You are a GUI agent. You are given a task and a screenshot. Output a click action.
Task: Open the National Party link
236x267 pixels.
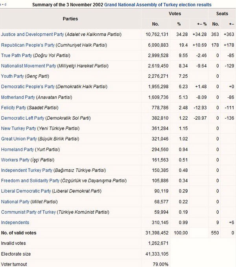[15, 202]
